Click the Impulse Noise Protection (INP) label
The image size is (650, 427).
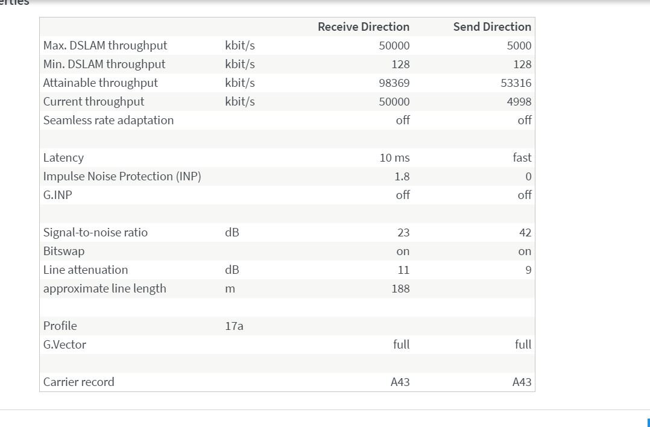tap(122, 176)
